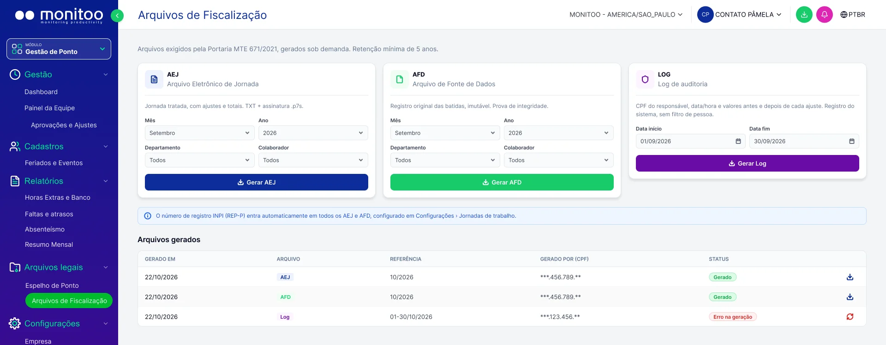Open the AEJ Ano dropdown
Screen dimensions: 886x345
point(313,133)
